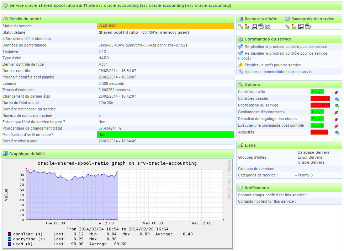Open the Oracle-Servers host group
344x251 pixels.
[311, 163]
